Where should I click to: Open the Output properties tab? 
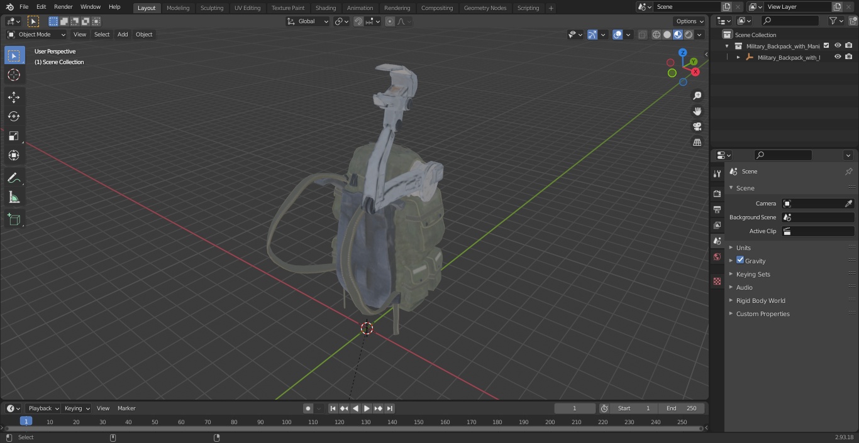[717, 209]
